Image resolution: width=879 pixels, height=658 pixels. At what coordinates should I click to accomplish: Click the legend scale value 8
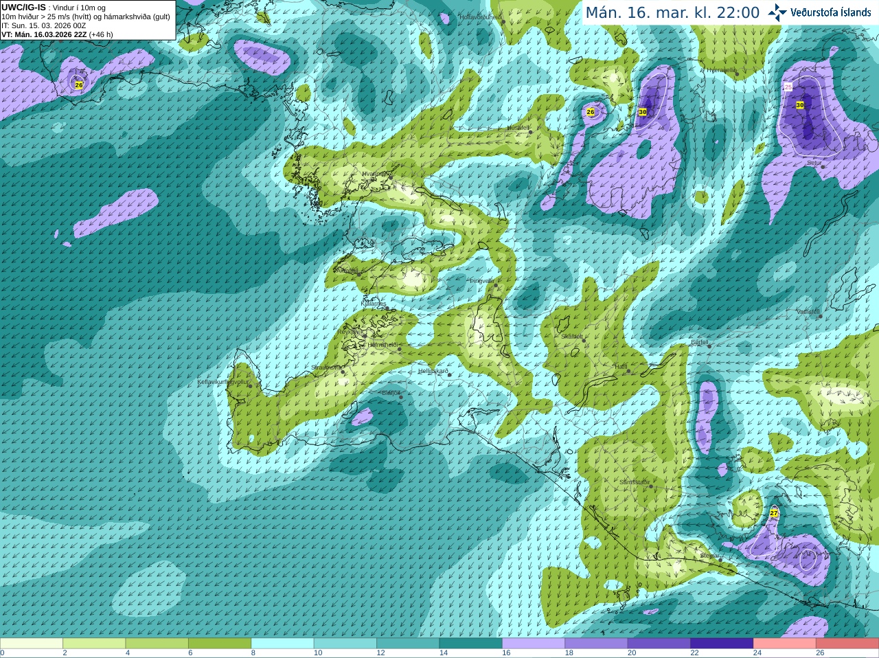253,653
